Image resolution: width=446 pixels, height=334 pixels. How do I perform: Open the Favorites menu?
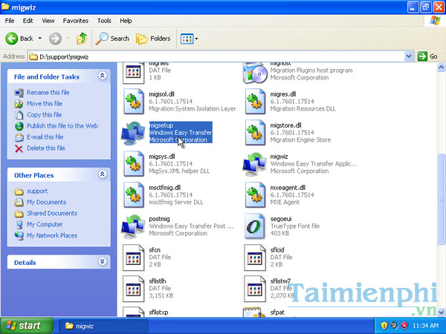pyautogui.click(x=76, y=21)
